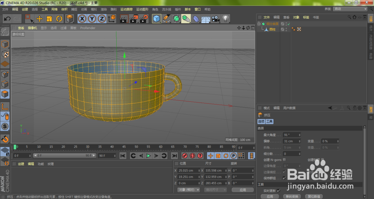Toggle the X axis lock
This screenshot has height=199, width=374.
point(82,18)
